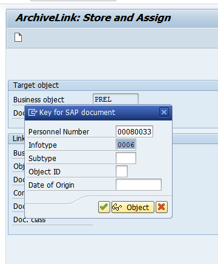Cancel with the red X button

[x=162, y=207]
